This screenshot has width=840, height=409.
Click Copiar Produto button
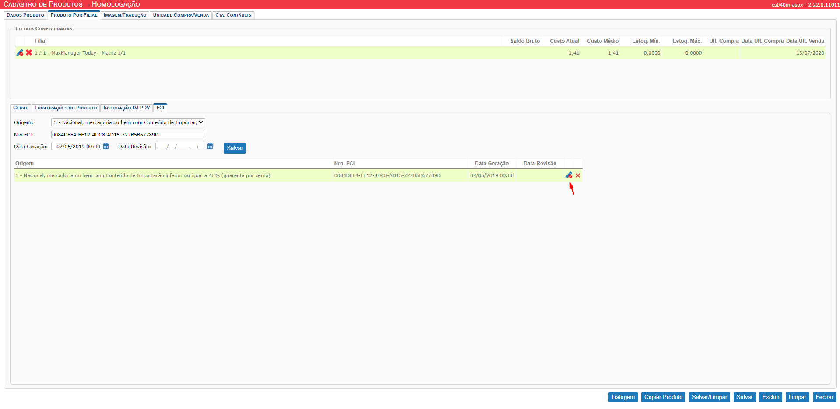click(663, 397)
